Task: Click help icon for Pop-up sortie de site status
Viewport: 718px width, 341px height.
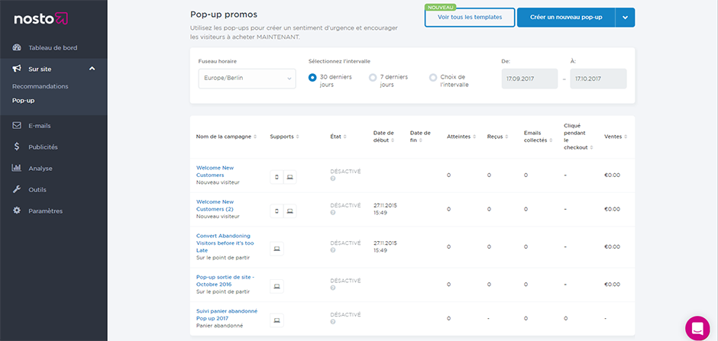Action: point(333,288)
